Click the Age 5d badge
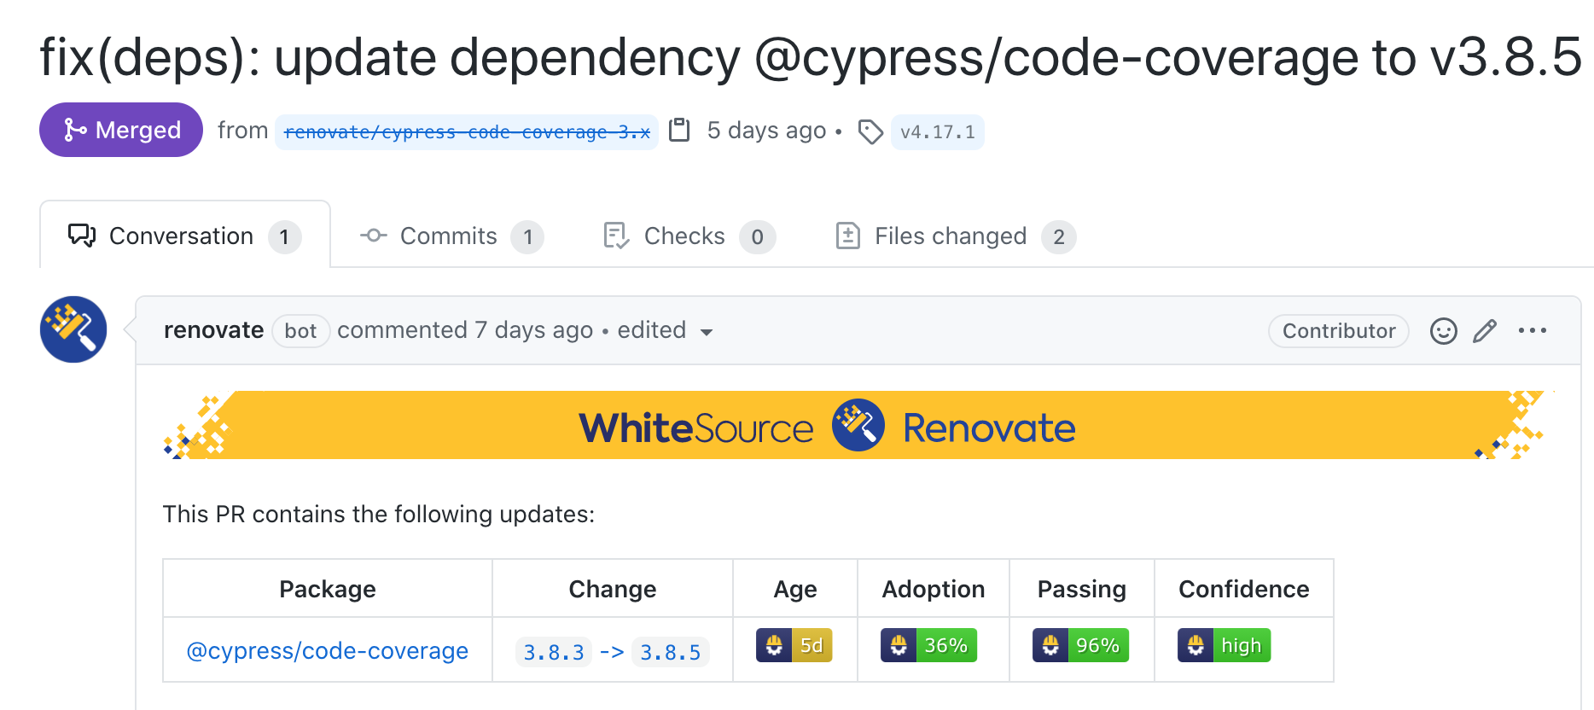 point(794,645)
